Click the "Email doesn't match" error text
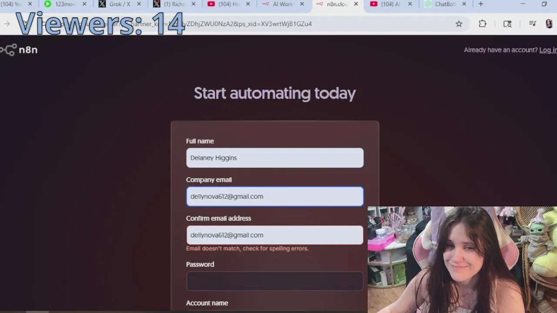The image size is (557, 313). click(x=247, y=249)
